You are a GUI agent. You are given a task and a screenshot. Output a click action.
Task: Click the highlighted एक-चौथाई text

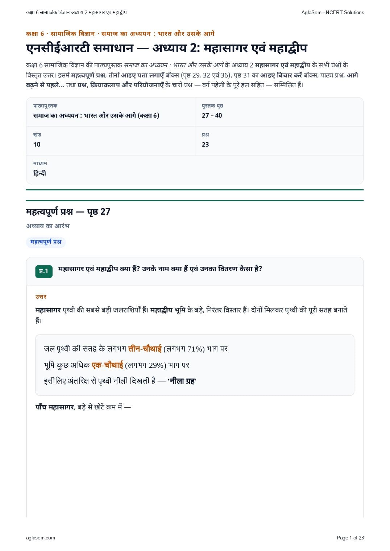click(x=107, y=365)
